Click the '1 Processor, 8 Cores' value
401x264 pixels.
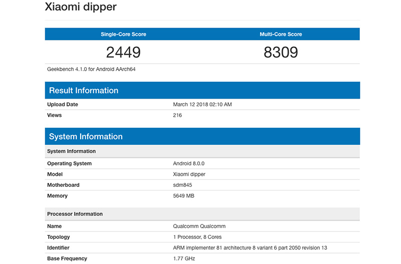[197, 237]
